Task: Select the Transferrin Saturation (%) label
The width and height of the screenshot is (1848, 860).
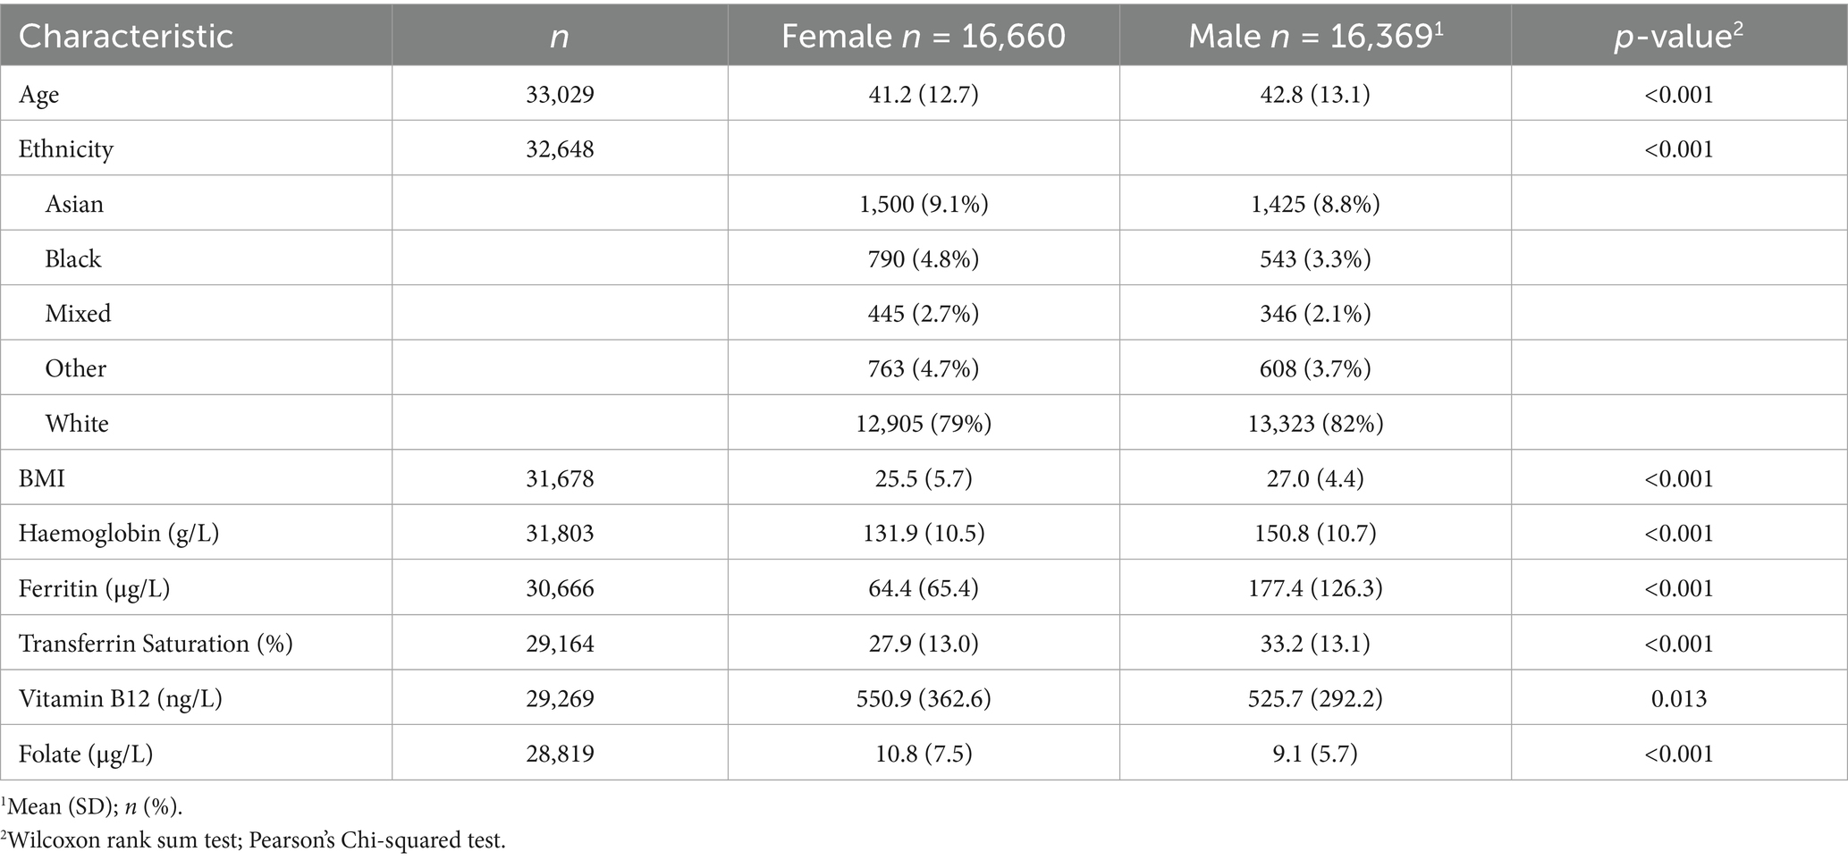Action: pyautogui.click(x=156, y=644)
